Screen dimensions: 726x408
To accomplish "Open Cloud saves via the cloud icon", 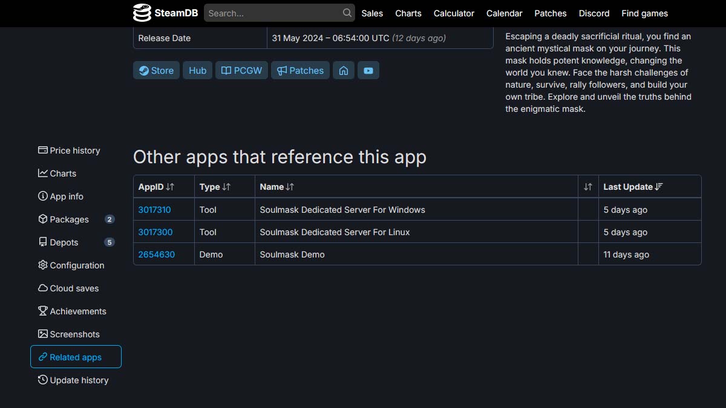I will 42,288.
